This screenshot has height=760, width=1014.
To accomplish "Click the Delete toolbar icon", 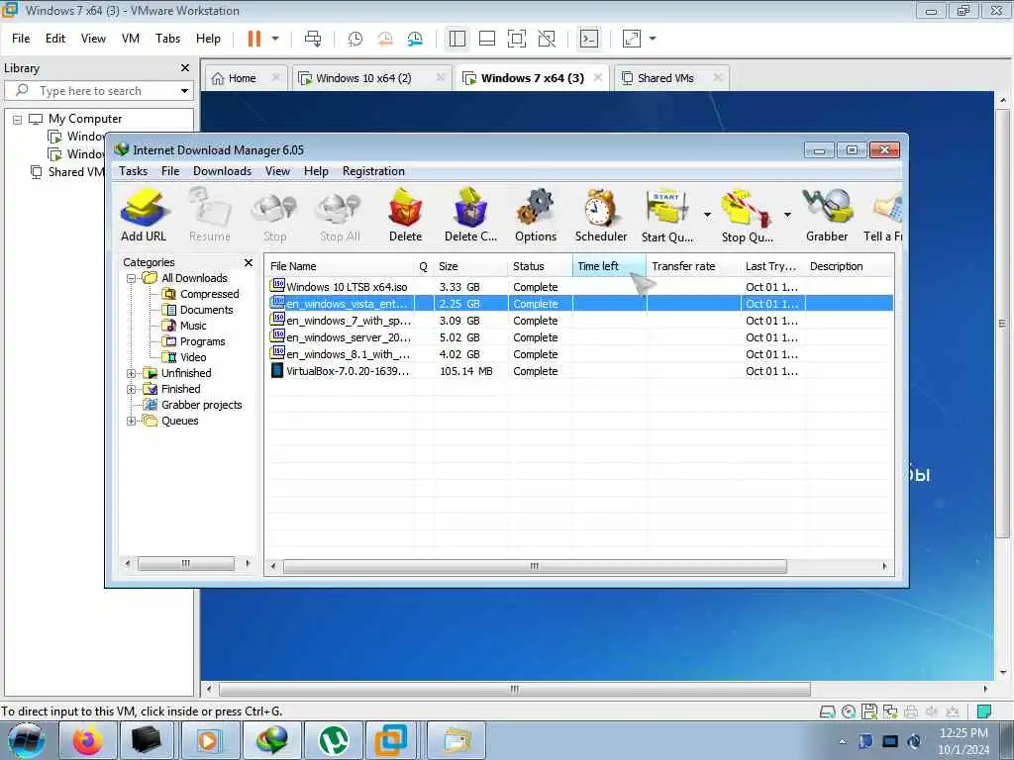I will 405,215.
